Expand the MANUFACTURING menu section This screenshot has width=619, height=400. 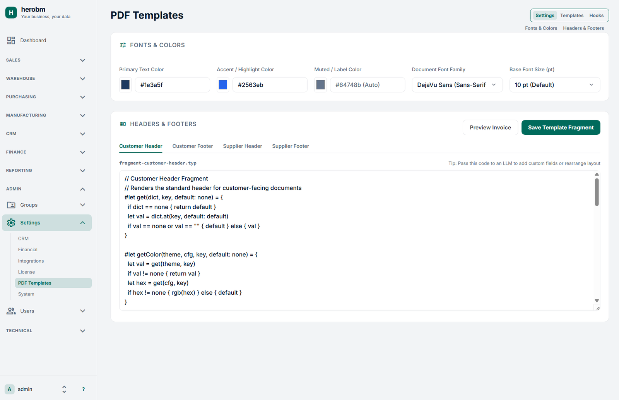(46, 115)
